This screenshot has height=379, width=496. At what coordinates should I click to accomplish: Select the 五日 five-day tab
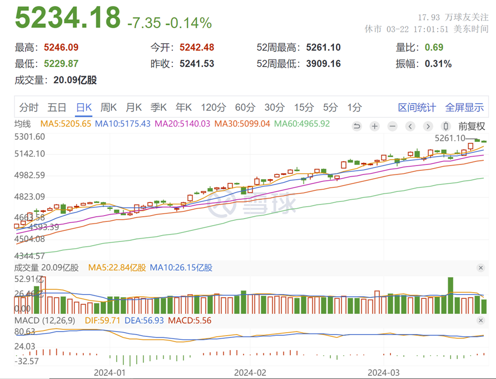[x=56, y=108]
